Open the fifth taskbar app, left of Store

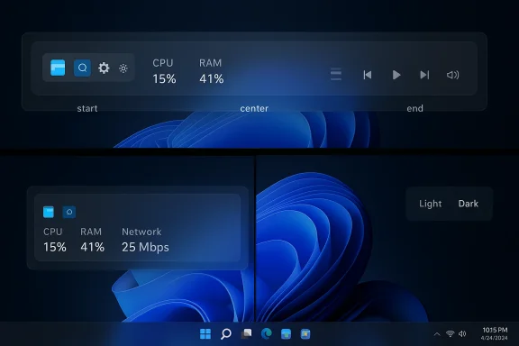click(x=286, y=333)
